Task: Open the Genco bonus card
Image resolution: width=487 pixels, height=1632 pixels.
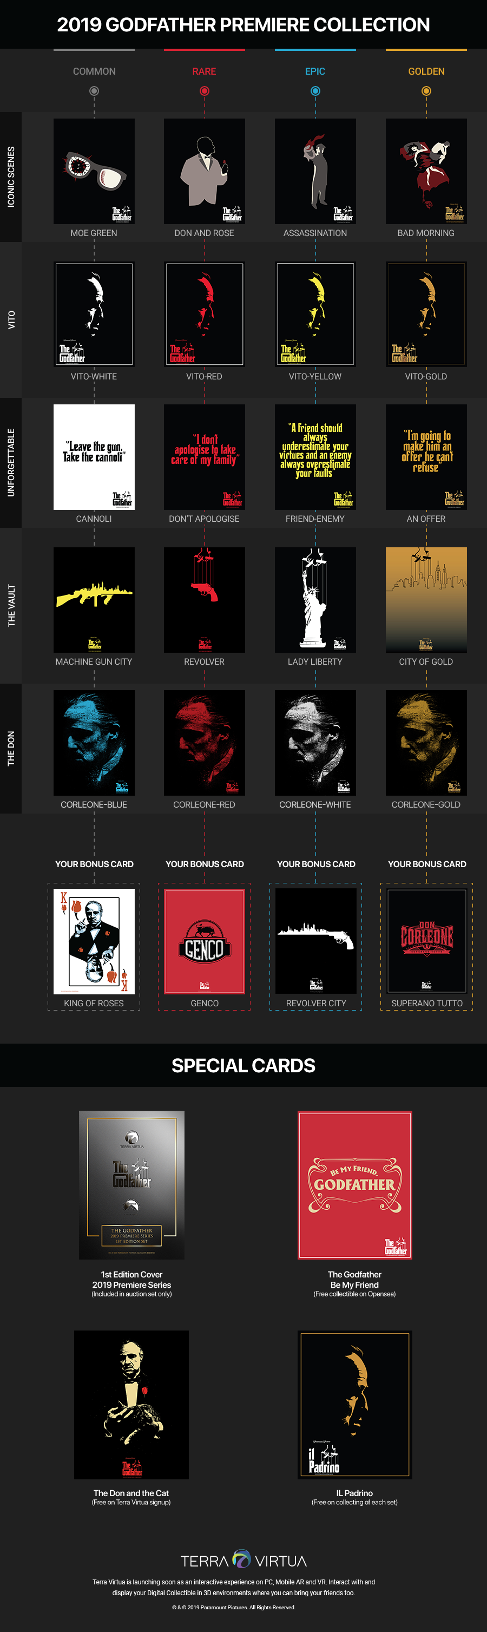Action: (205, 941)
